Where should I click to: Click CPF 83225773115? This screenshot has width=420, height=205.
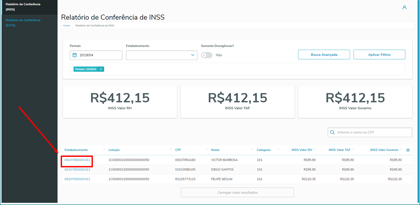click(x=185, y=179)
